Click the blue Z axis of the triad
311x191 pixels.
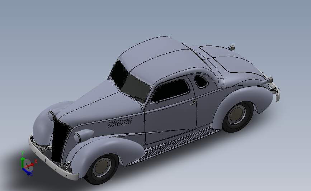pos(27,172)
